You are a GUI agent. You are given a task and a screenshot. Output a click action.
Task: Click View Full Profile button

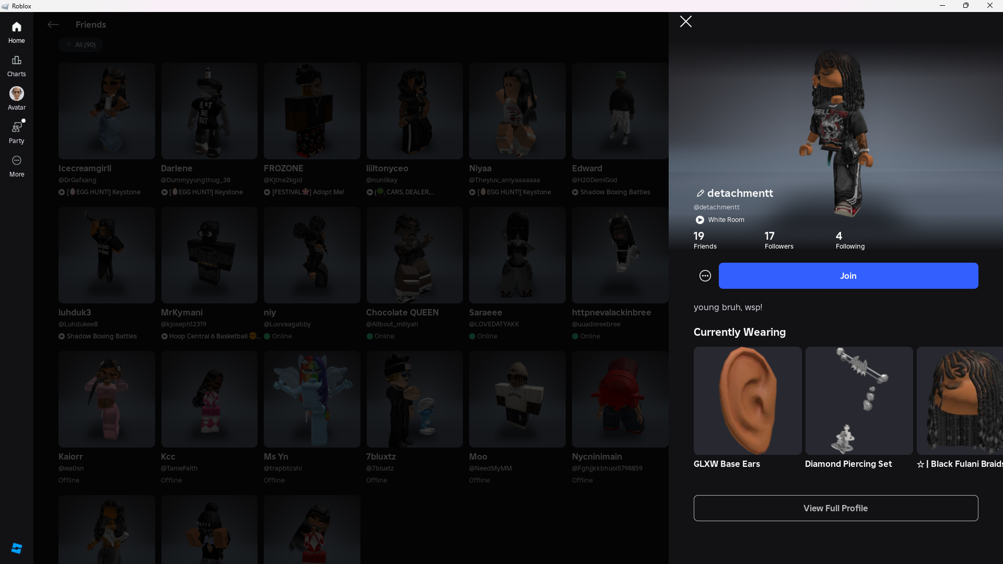(x=835, y=508)
